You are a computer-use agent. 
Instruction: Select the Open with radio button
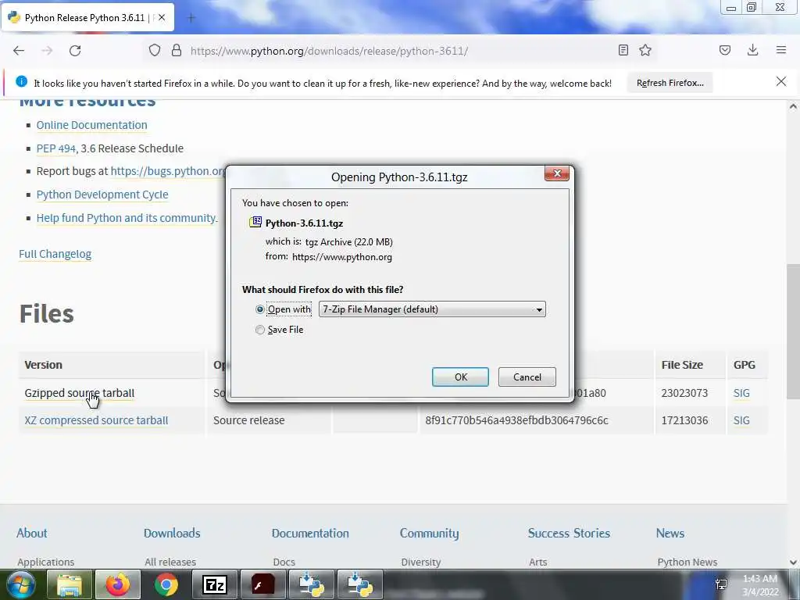pyautogui.click(x=259, y=309)
